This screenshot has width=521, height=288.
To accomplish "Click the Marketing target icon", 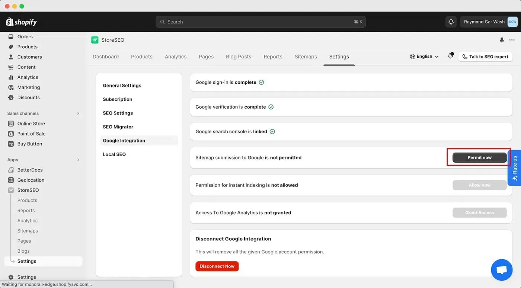I will (x=11, y=87).
